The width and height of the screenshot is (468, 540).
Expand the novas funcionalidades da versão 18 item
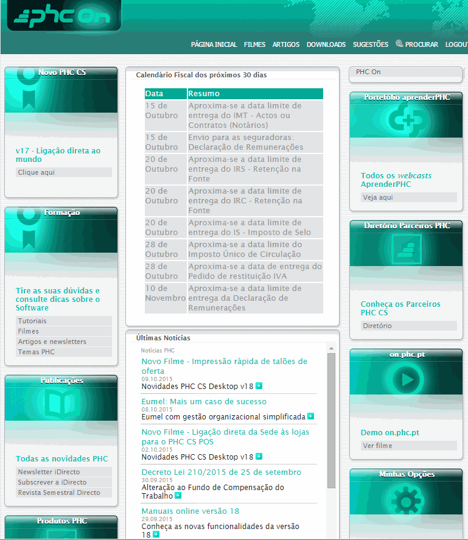click(156, 535)
